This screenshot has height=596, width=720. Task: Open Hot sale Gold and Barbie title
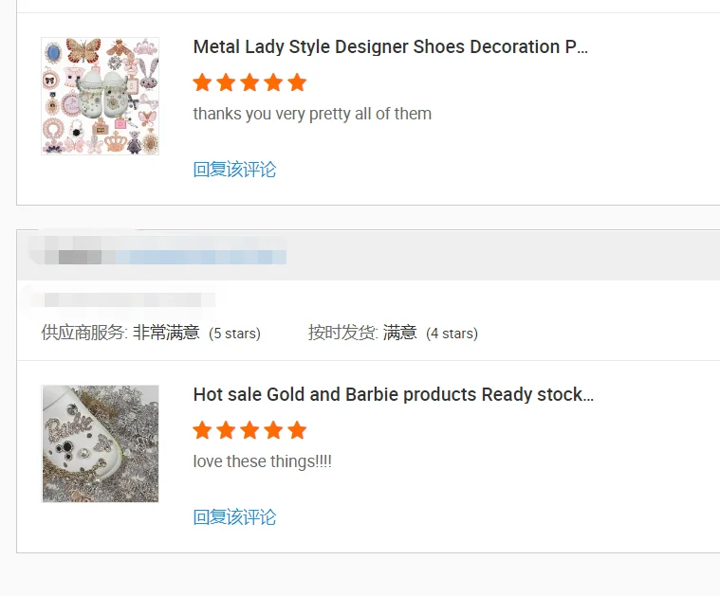click(393, 394)
